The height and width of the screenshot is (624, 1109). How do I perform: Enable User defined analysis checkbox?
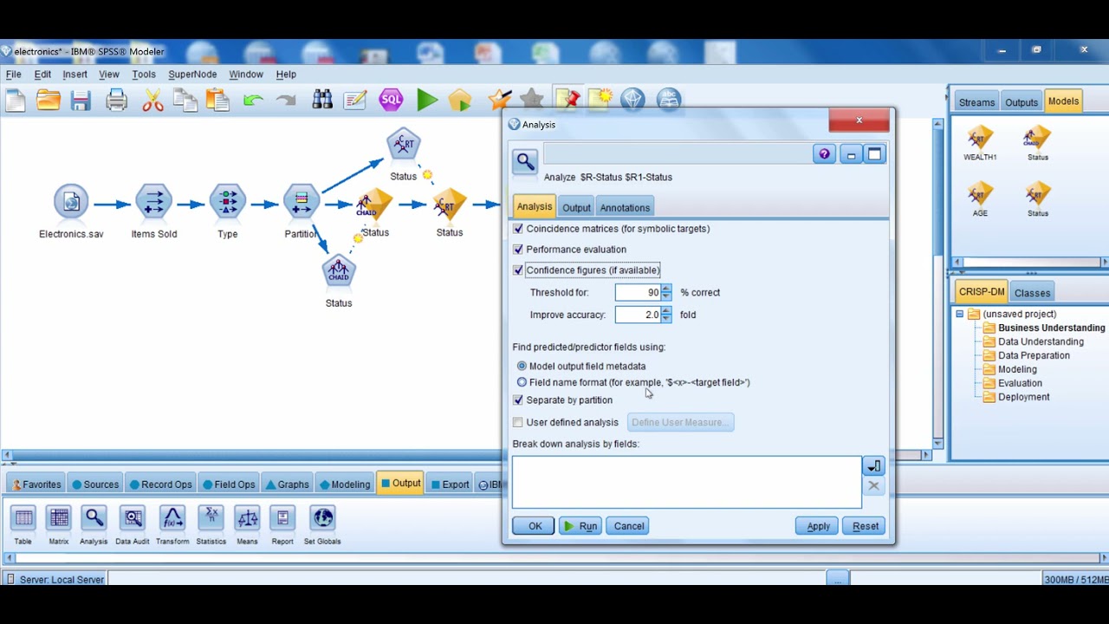coord(518,422)
